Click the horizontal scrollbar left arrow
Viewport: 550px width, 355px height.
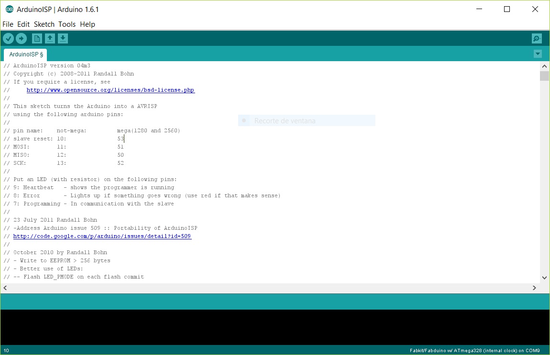(x=5, y=288)
